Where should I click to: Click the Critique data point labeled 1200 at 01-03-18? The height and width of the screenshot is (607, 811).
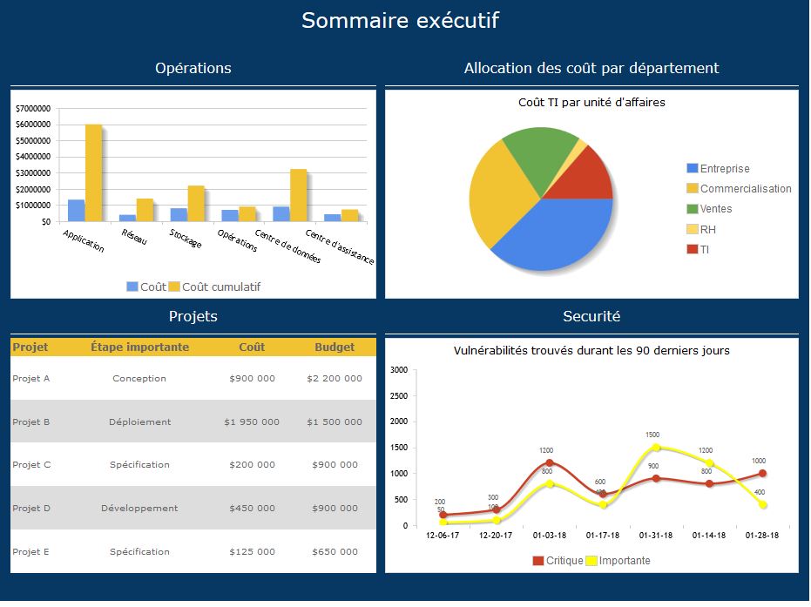click(550, 462)
